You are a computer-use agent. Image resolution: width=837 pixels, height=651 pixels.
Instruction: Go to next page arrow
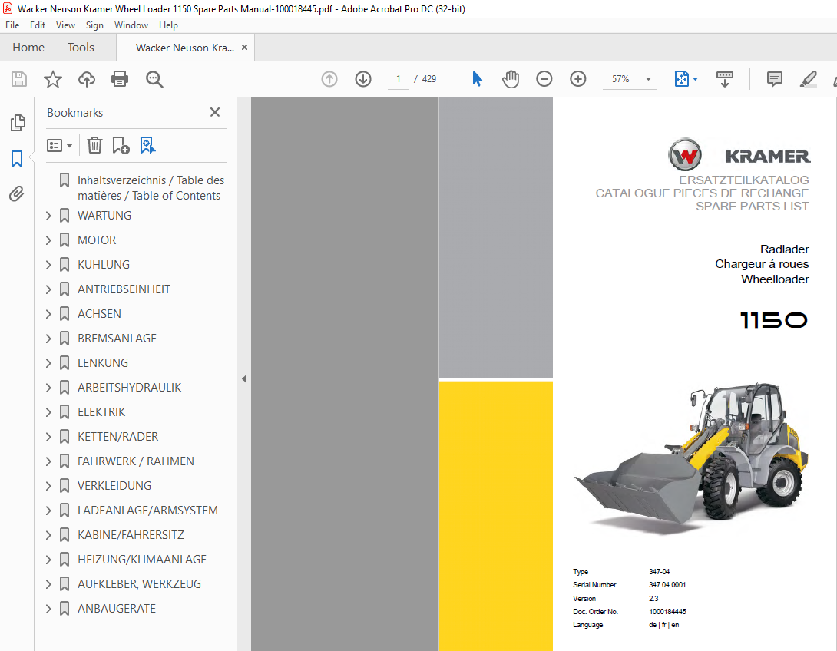pyautogui.click(x=363, y=80)
